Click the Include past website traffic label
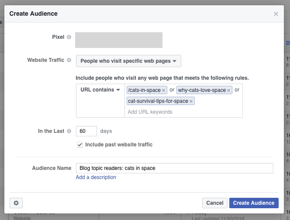The width and height of the screenshot is (290, 220). (119, 145)
